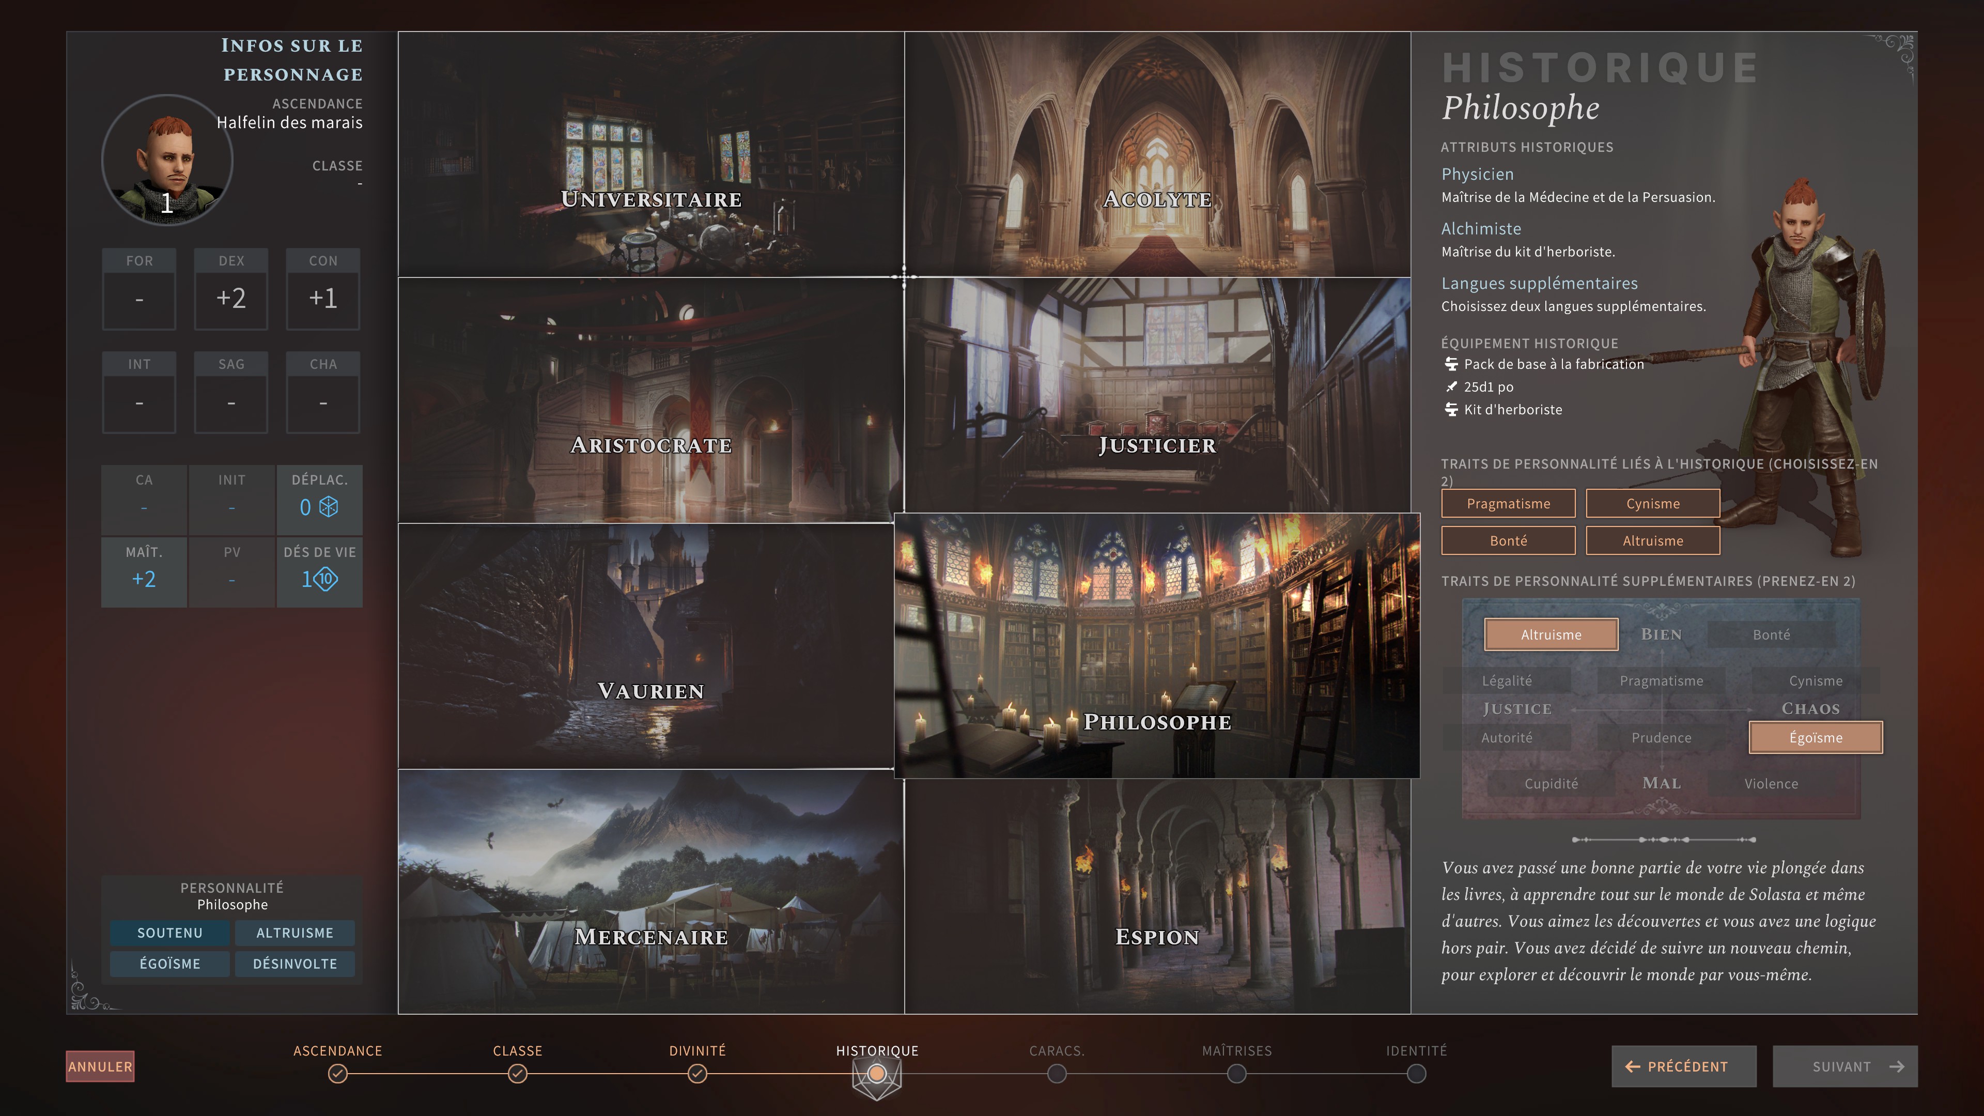
Task: Toggle the Cynisme personality trait
Action: (1653, 503)
